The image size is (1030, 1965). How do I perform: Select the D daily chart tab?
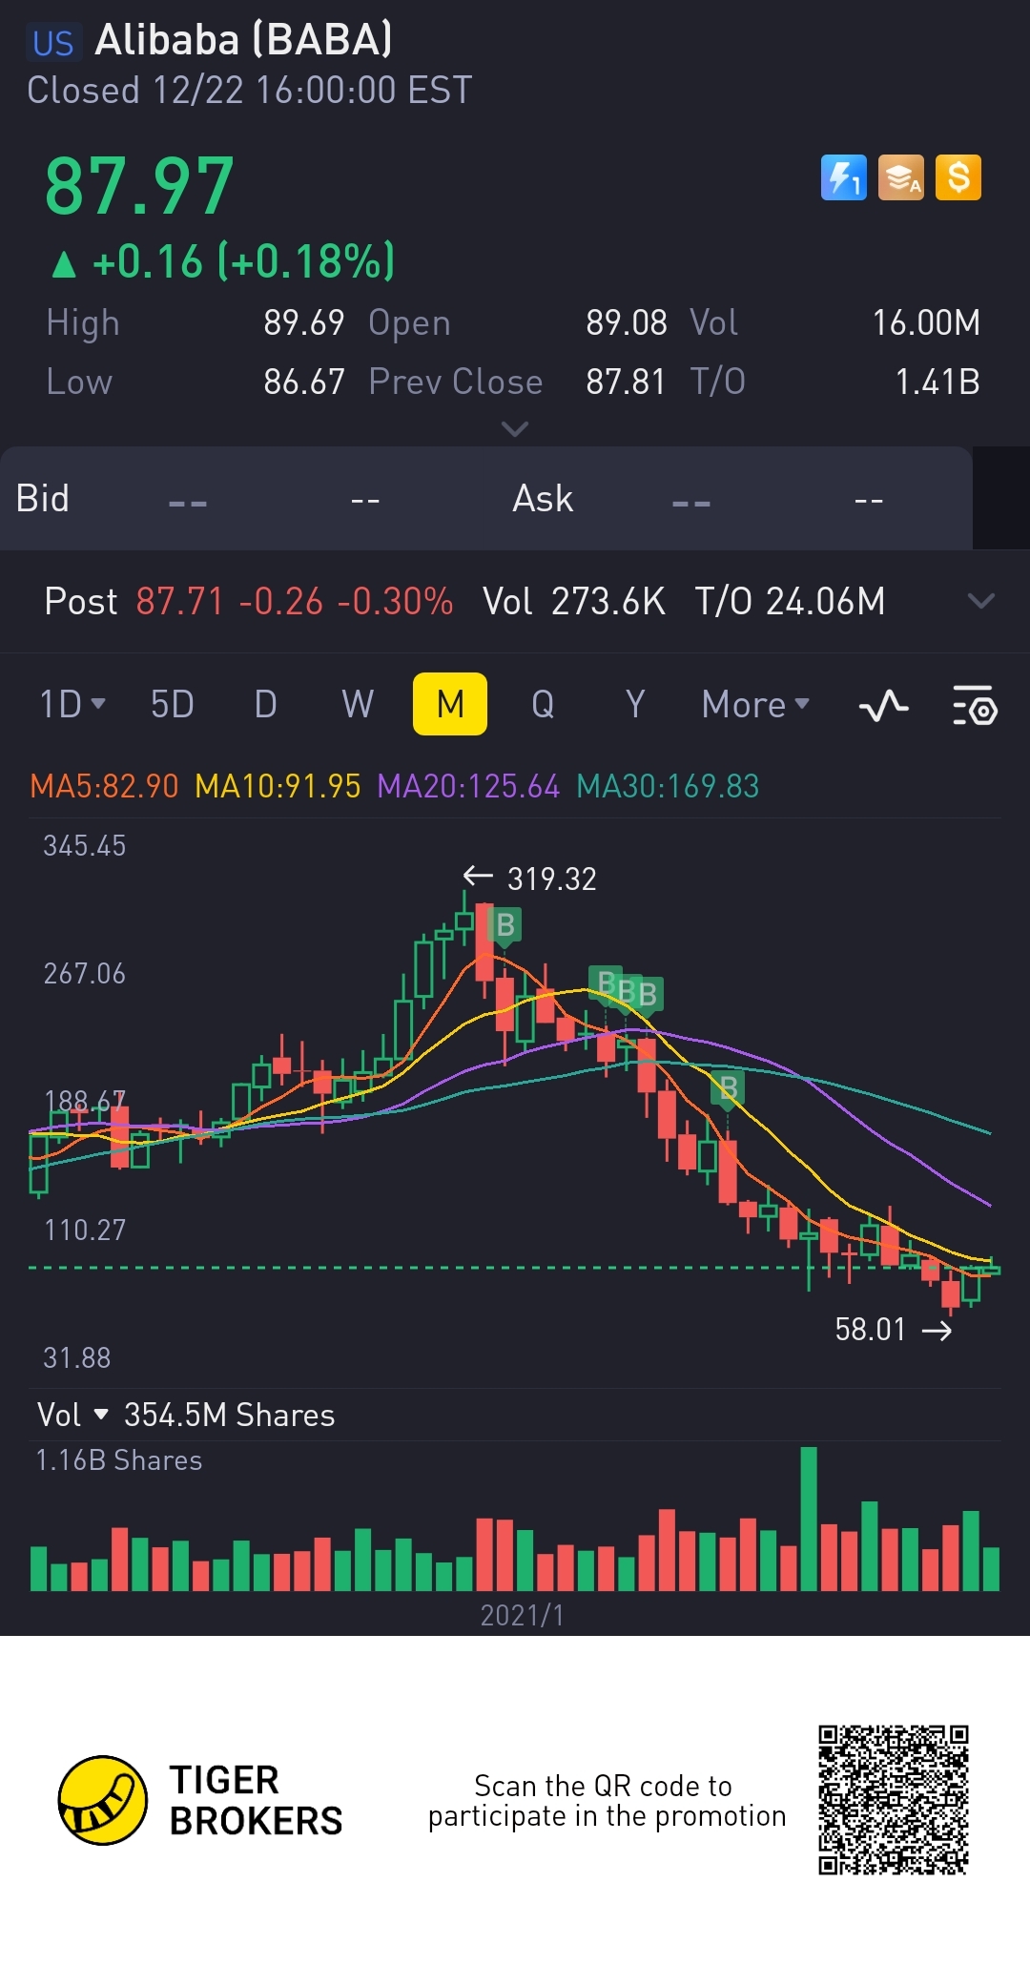(x=265, y=705)
